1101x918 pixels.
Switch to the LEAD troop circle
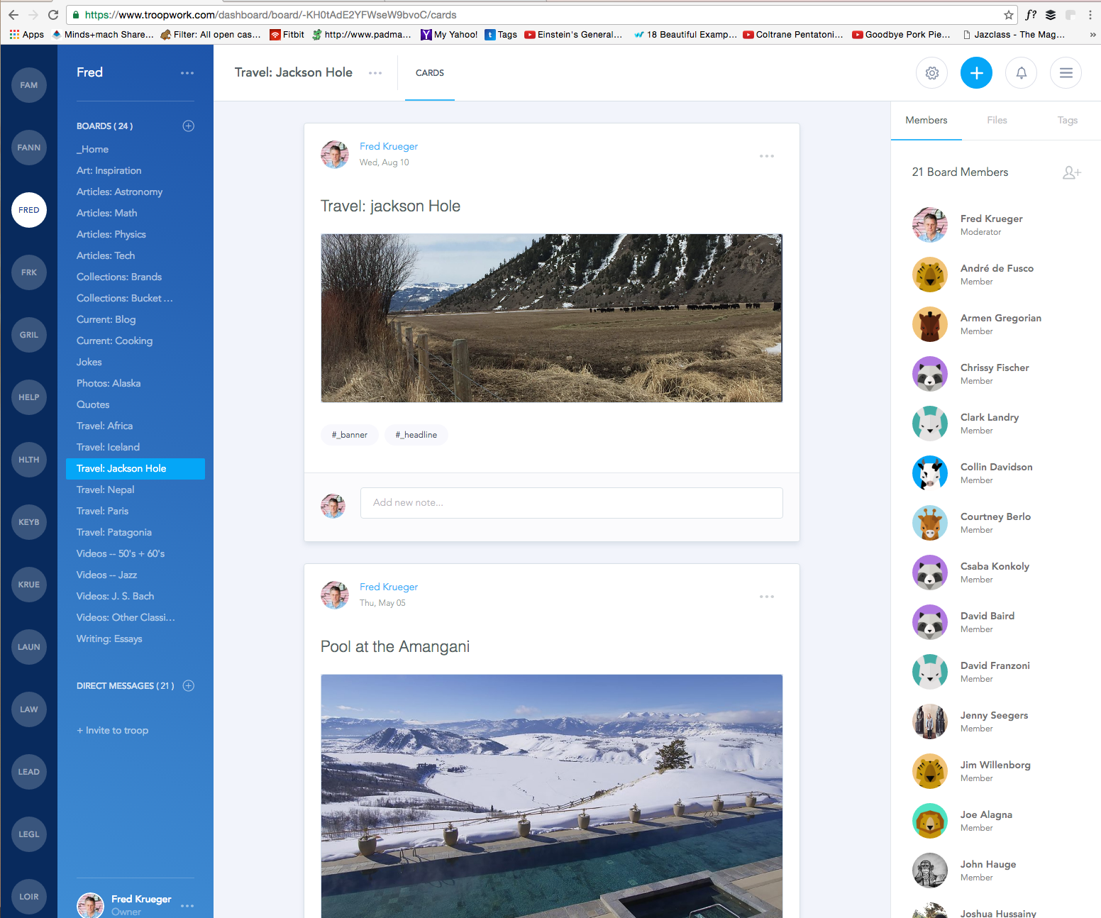[x=29, y=772]
